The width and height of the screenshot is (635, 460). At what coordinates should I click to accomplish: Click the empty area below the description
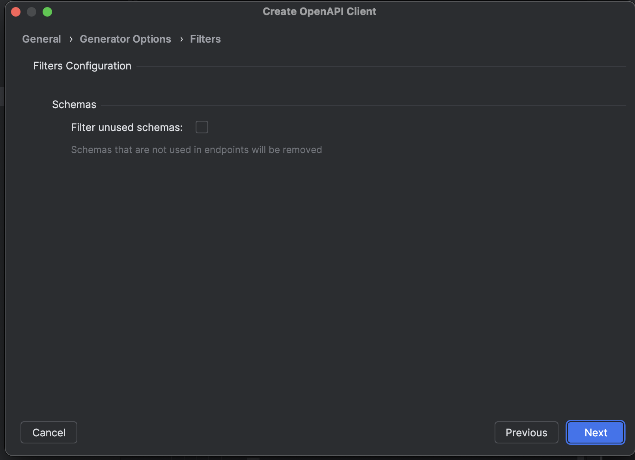click(x=316, y=276)
